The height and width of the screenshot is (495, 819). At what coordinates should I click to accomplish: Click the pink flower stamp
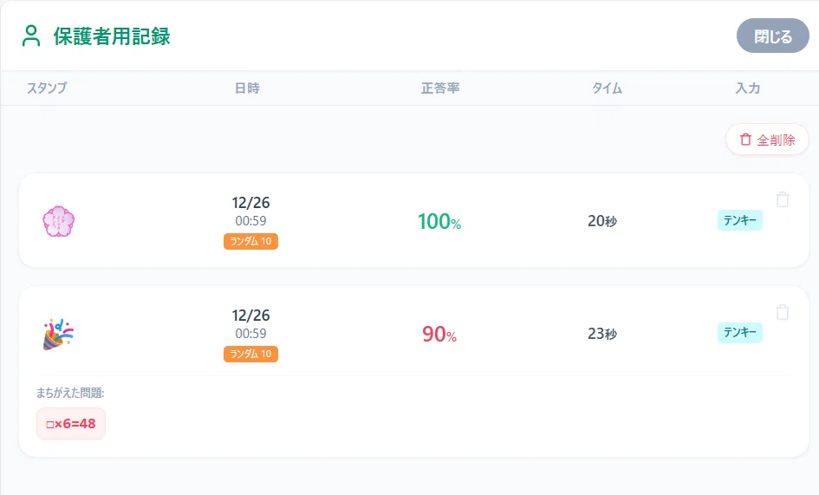[x=59, y=221]
